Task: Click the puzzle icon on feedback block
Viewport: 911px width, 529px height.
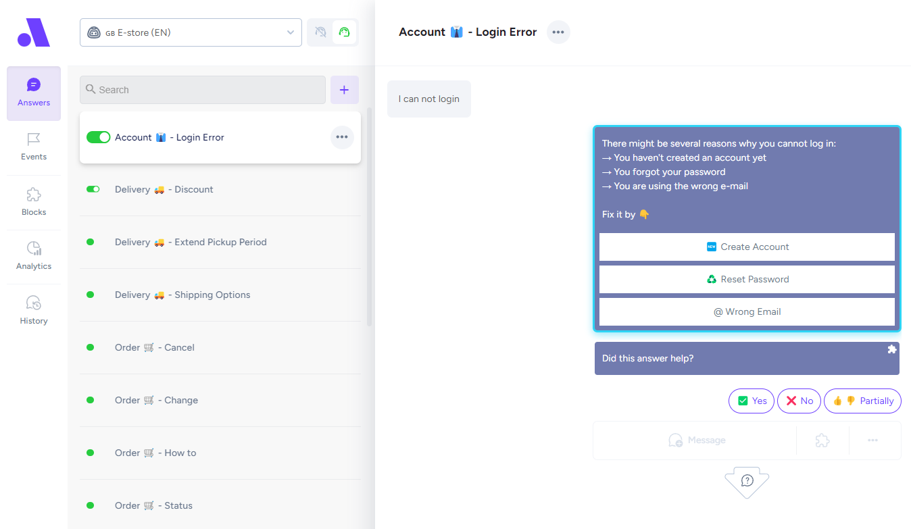Action: tap(892, 349)
